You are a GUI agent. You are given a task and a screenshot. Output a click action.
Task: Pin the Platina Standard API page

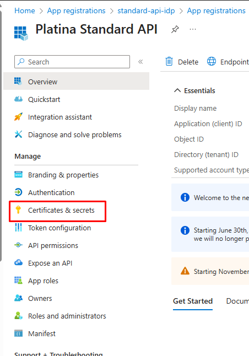click(x=175, y=29)
